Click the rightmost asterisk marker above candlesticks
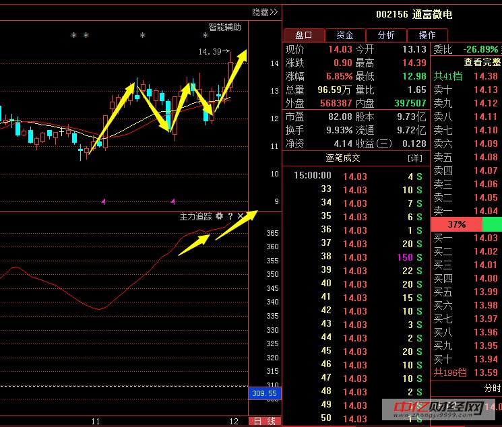This screenshot has width=502, height=427. 203,36
